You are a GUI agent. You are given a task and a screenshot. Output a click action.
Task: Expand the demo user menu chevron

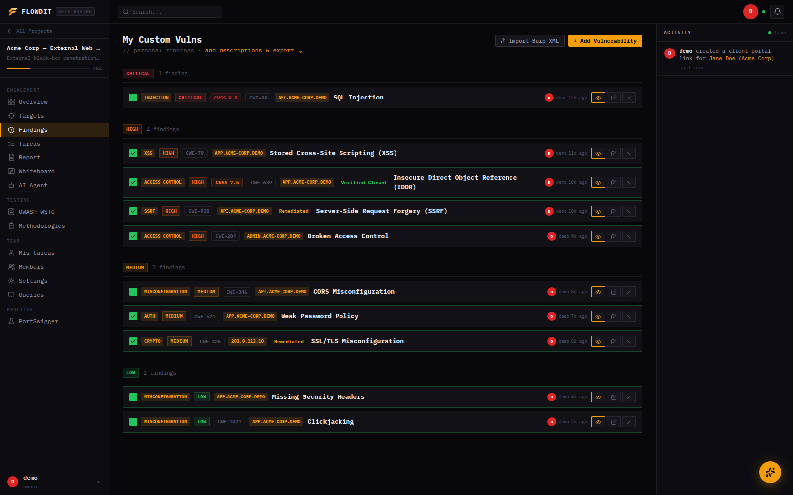pyautogui.click(x=98, y=482)
